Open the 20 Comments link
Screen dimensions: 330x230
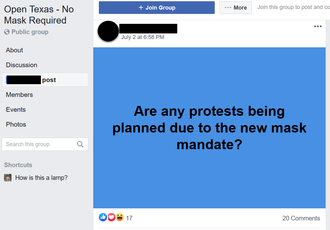(x=301, y=218)
